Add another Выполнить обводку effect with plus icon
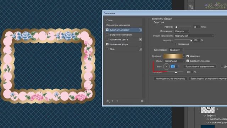The width and height of the screenshot is (227, 128). [x=140, y=30]
